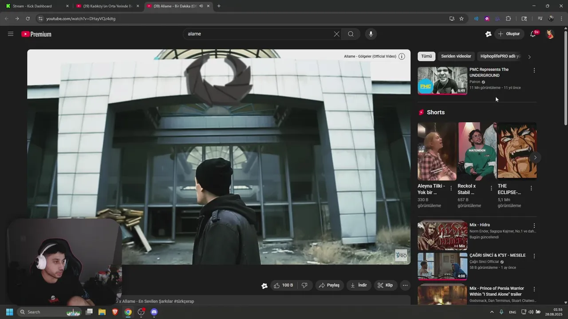
Task: Bookmark this page with star
Action: coord(461,19)
